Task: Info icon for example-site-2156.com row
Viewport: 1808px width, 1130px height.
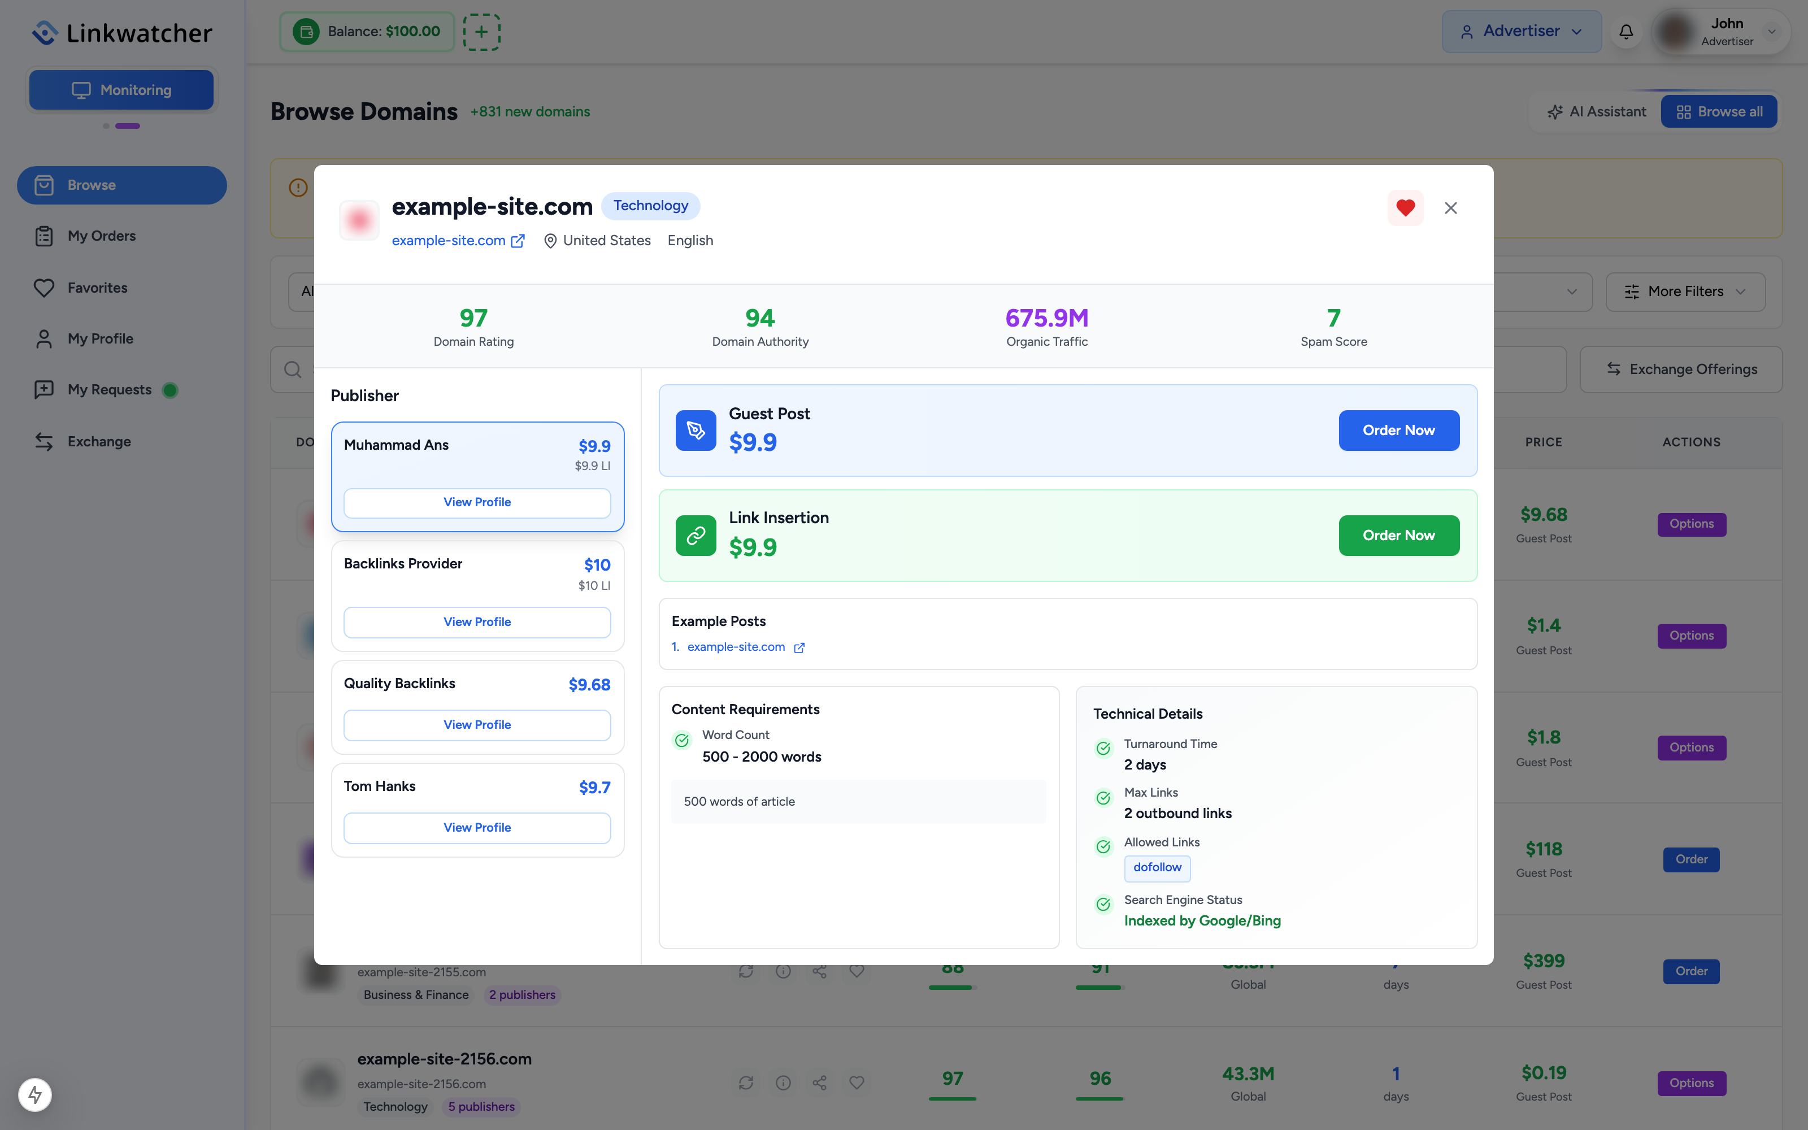Action: click(783, 1083)
